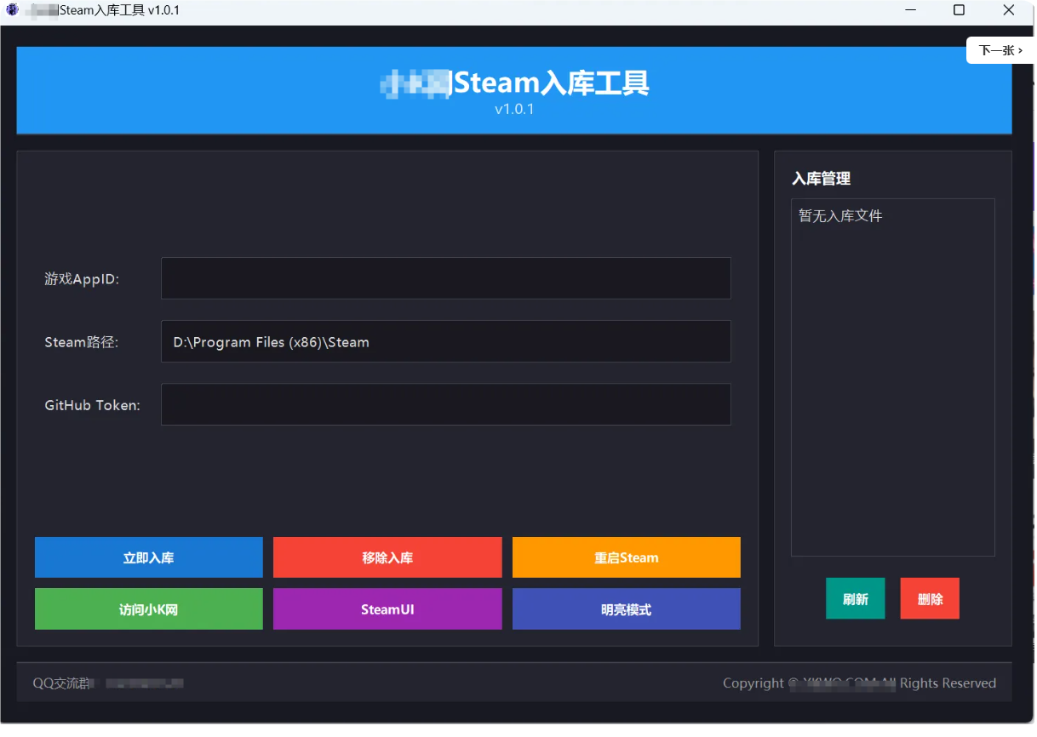
Task: Click the QQ交流群 text in the footer
Action: [x=61, y=683]
